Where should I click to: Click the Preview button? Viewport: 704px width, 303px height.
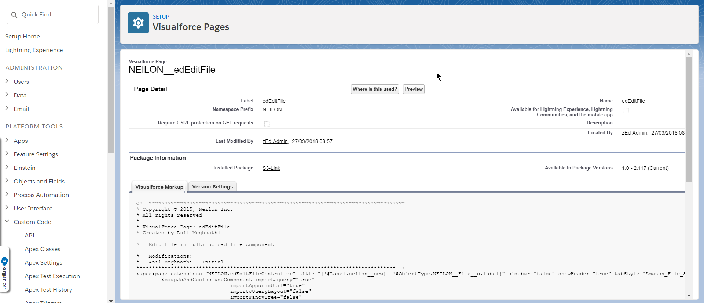point(414,89)
